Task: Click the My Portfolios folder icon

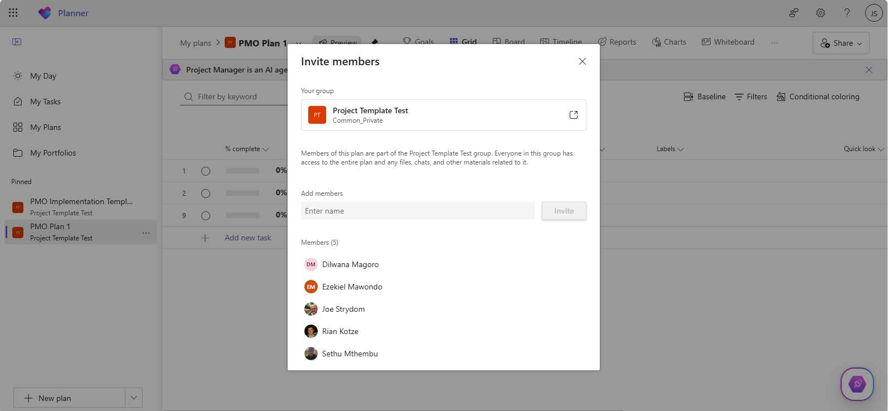Action: pos(18,153)
